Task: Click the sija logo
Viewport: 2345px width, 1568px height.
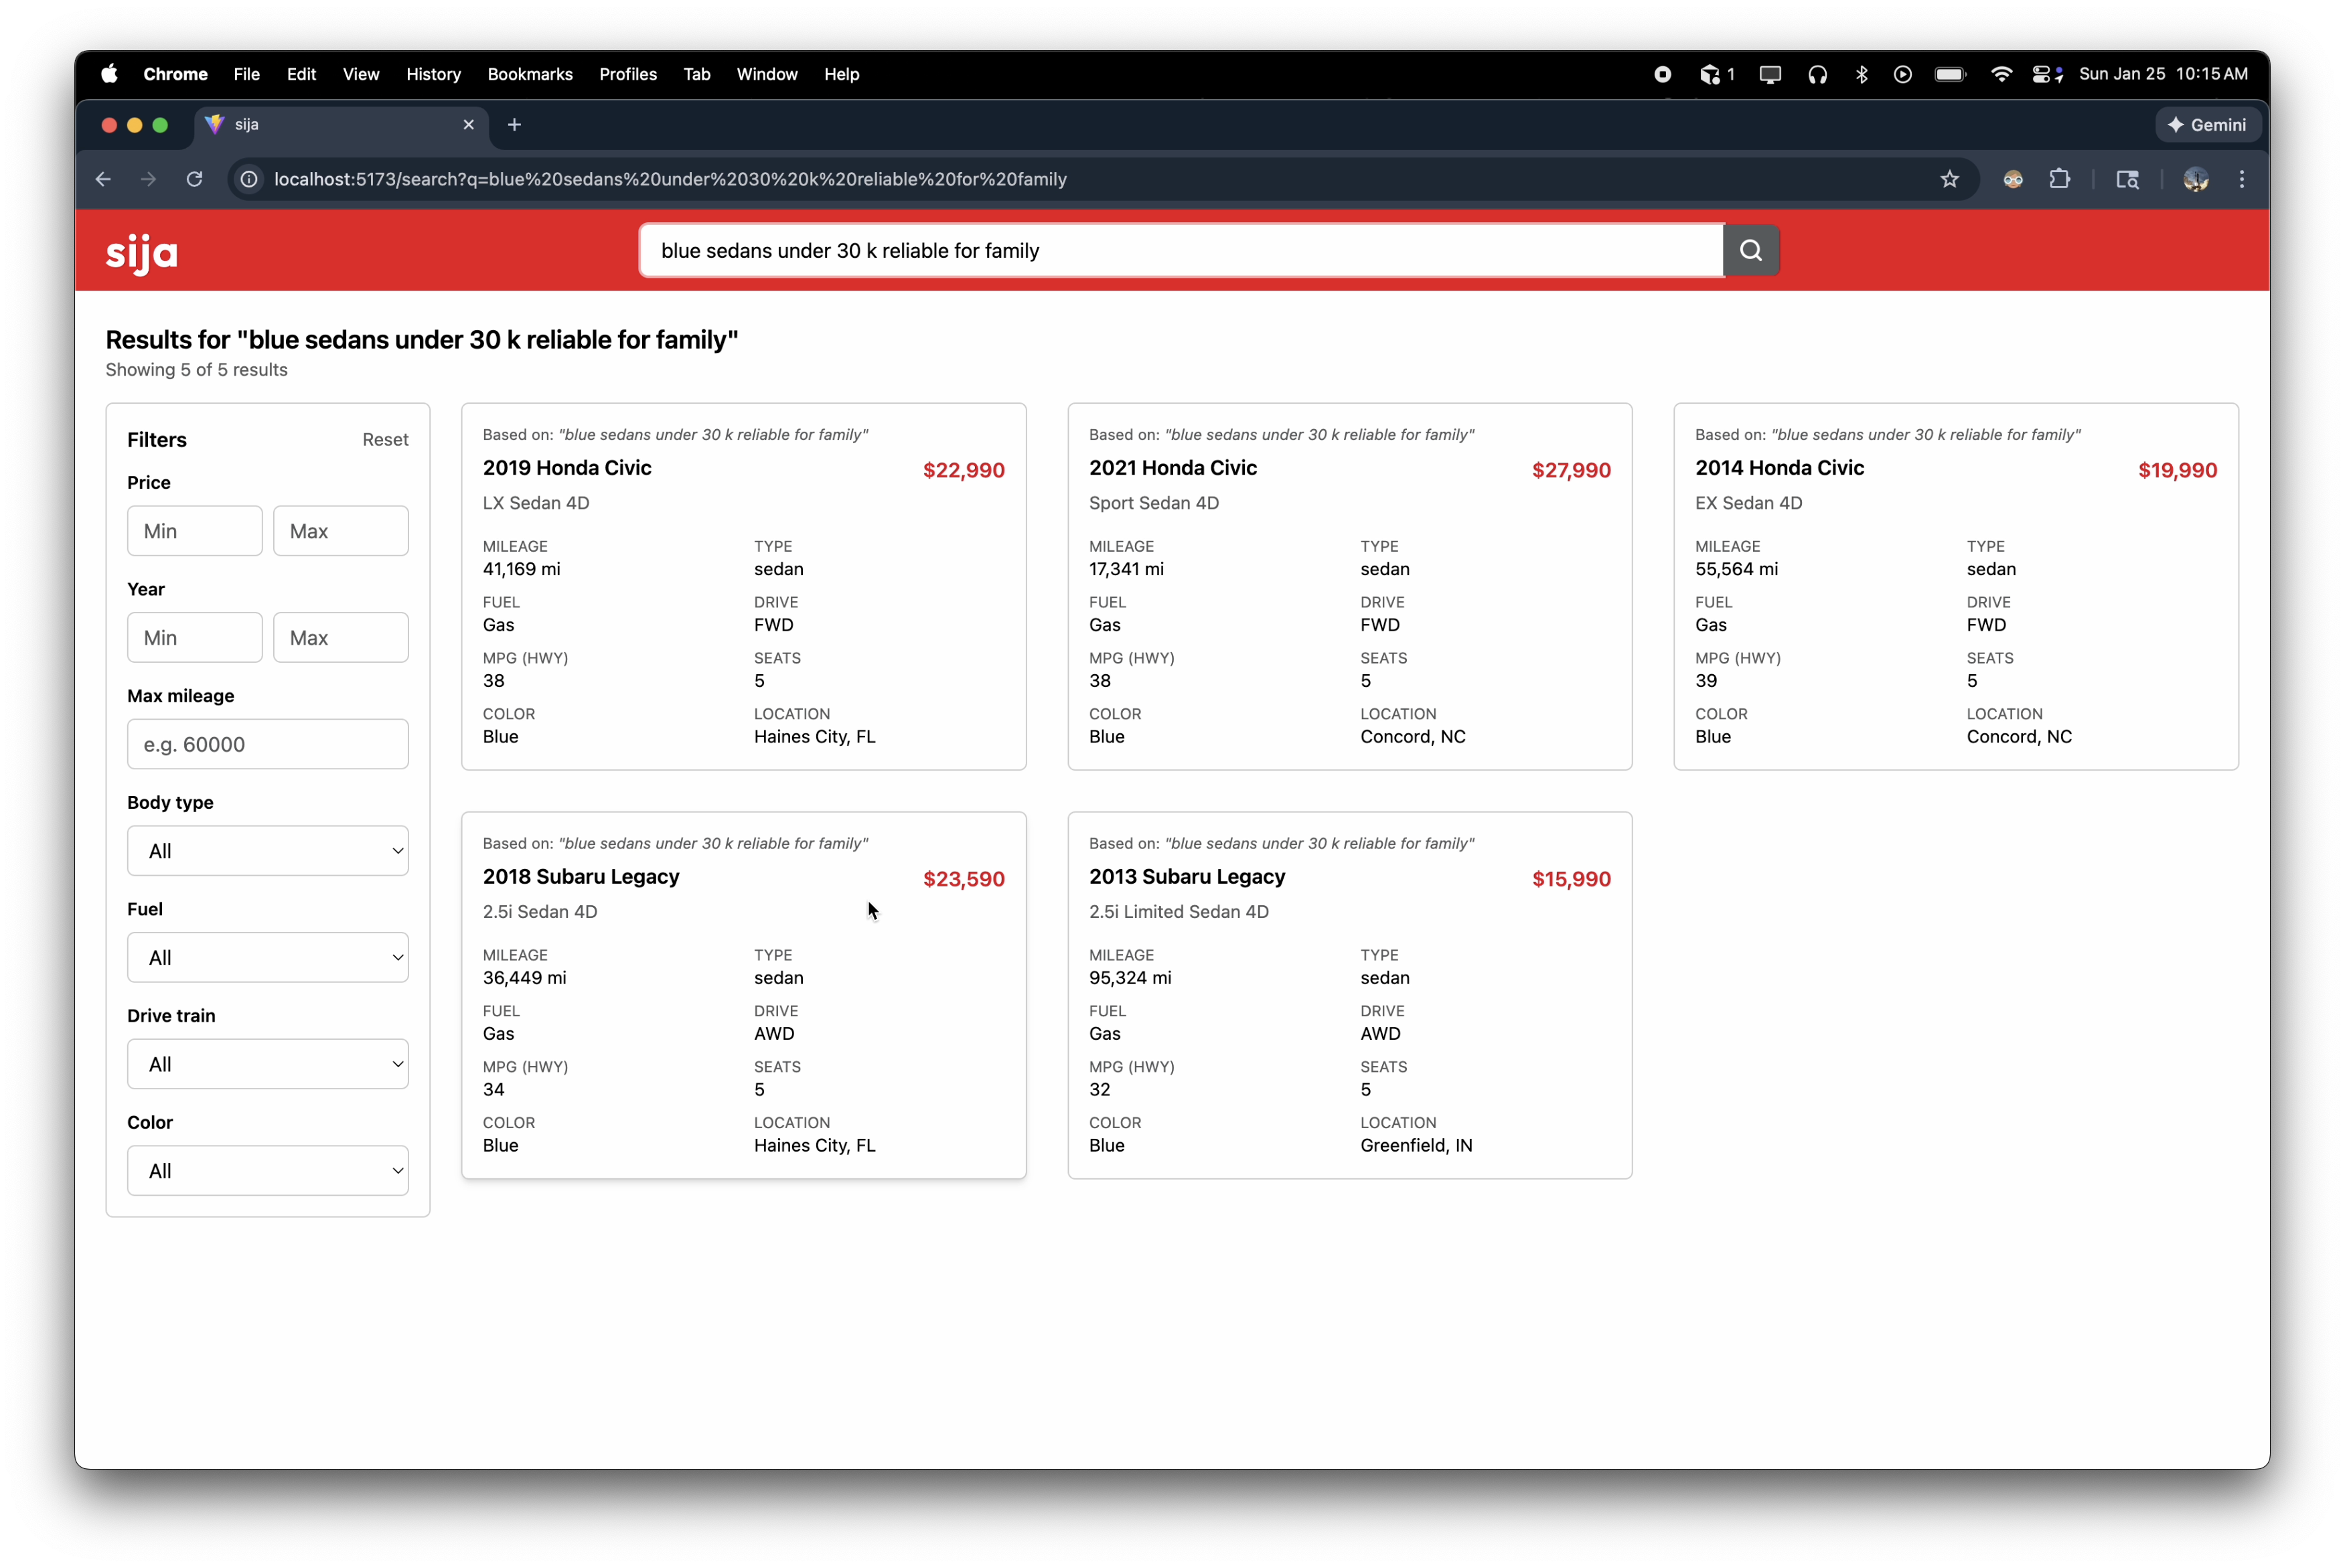Action: (x=142, y=253)
